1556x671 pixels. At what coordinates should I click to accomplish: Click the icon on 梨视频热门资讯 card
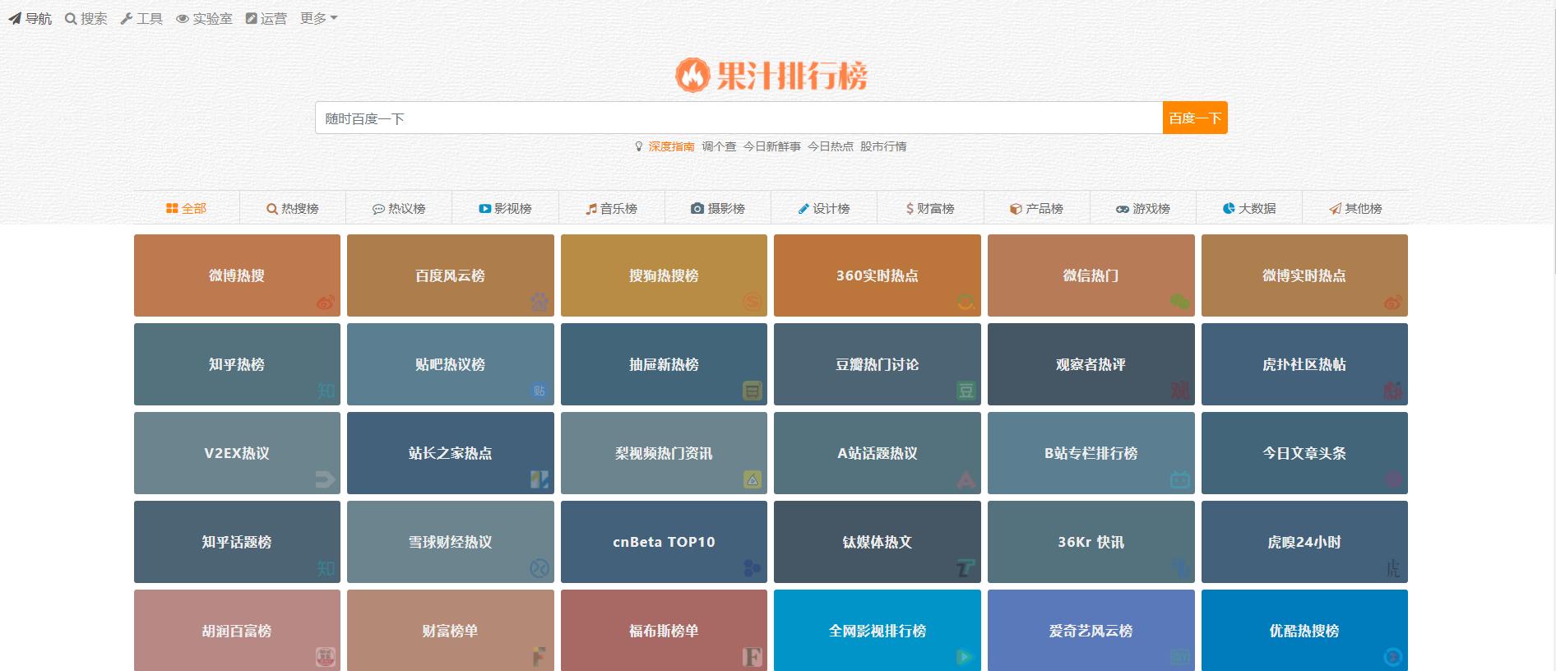tap(753, 480)
